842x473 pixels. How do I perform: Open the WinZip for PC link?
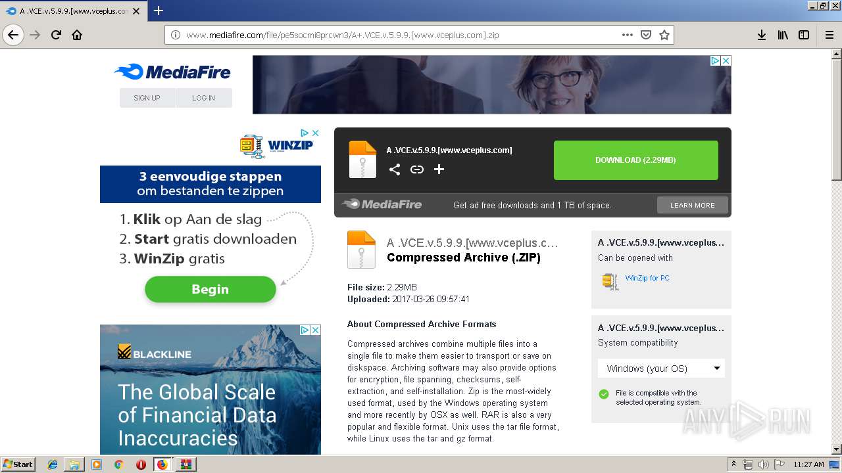point(647,278)
